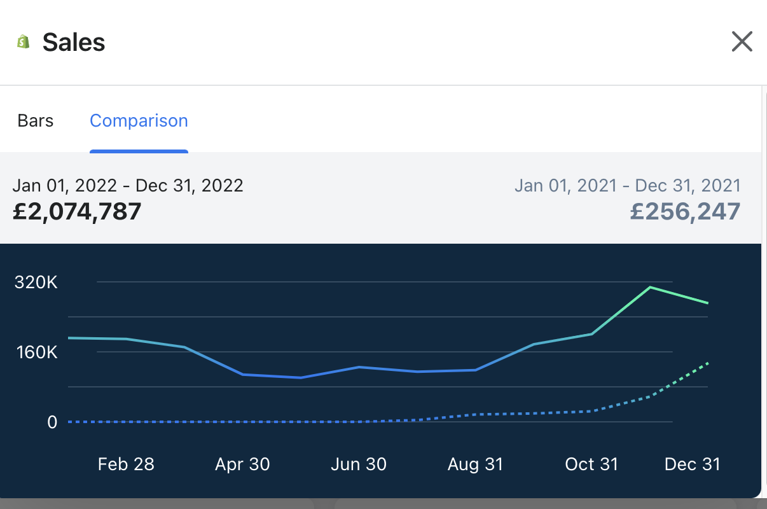Click the Aug 31 x-axis label
Screen dimensions: 767x509
pyautogui.click(x=475, y=464)
